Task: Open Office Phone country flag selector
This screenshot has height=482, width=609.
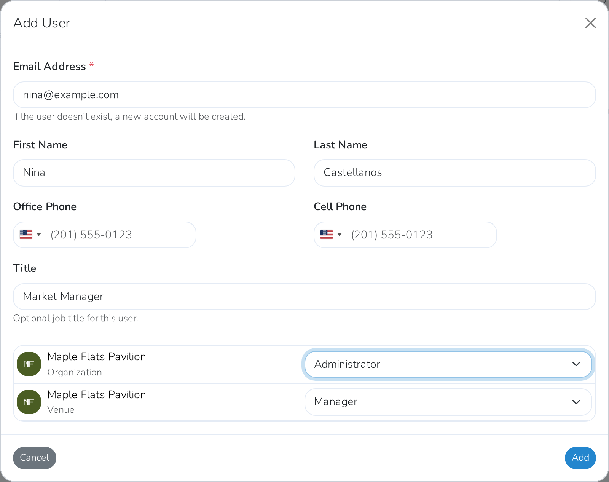Action: (x=30, y=235)
